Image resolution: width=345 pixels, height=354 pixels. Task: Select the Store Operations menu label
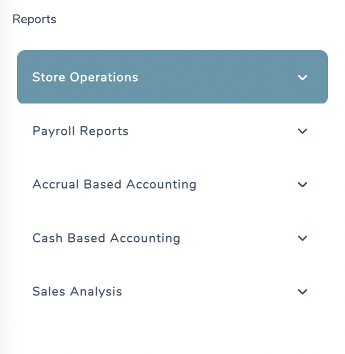[85, 77]
